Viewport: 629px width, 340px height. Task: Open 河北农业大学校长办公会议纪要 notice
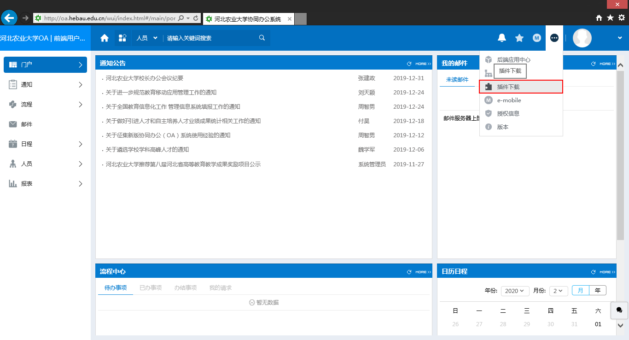pyautogui.click(x=145, y=78)
